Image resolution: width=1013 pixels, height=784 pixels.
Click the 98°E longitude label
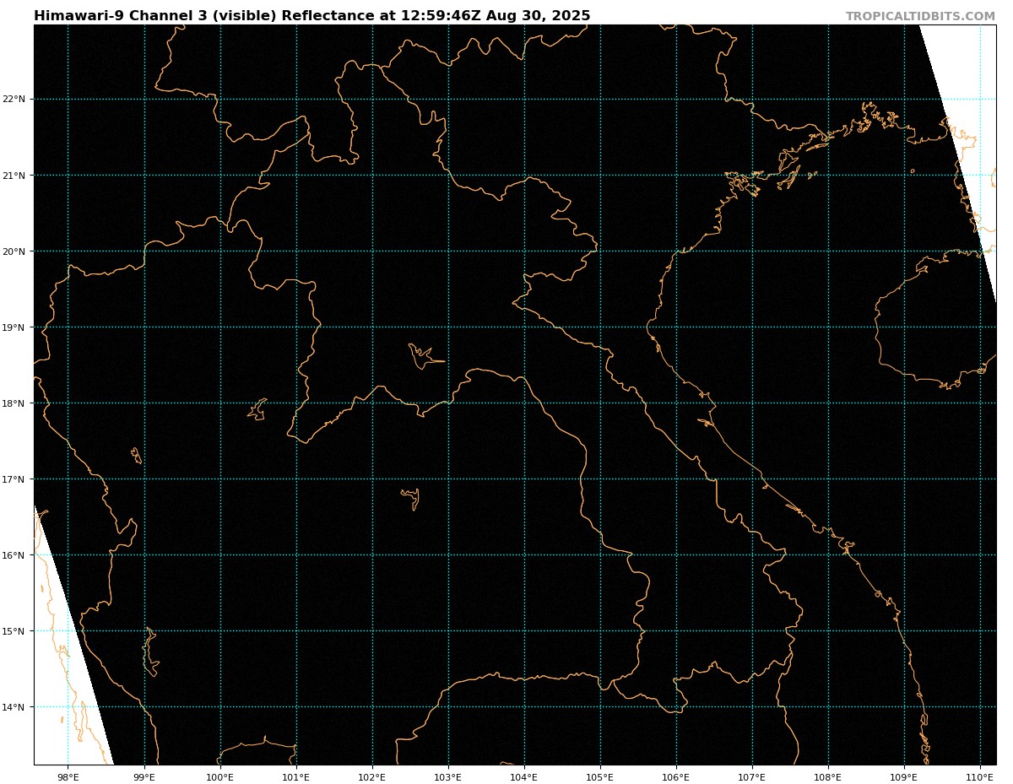click(x=68, y=776)
